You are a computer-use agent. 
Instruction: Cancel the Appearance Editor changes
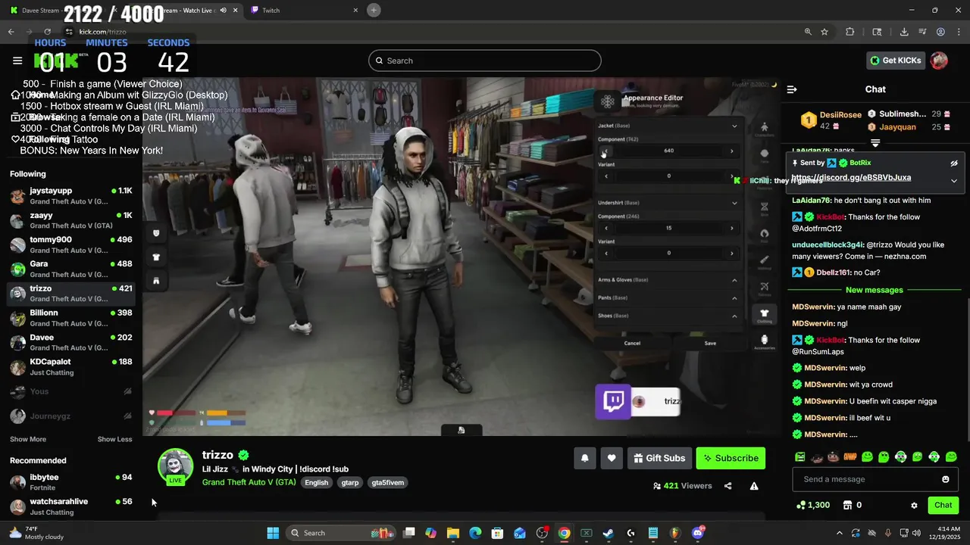coord(632,343)
